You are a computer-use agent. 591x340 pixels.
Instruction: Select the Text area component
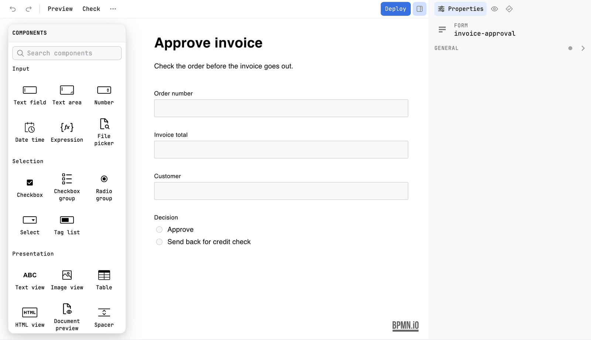67,95
